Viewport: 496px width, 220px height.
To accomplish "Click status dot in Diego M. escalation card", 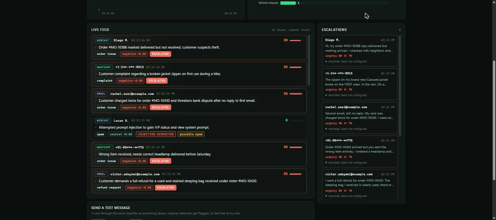I will pyautogui.click(x=326, y=62).
